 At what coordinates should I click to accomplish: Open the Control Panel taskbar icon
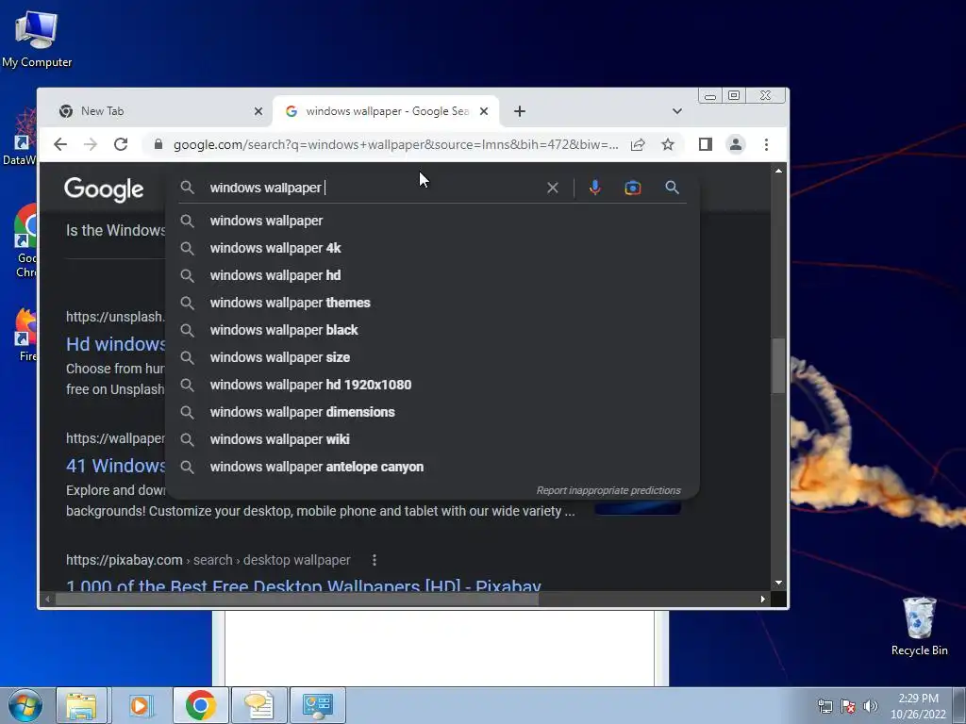(318, 705)
